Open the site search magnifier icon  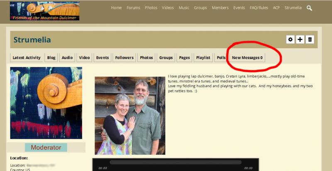click(309, 8)
